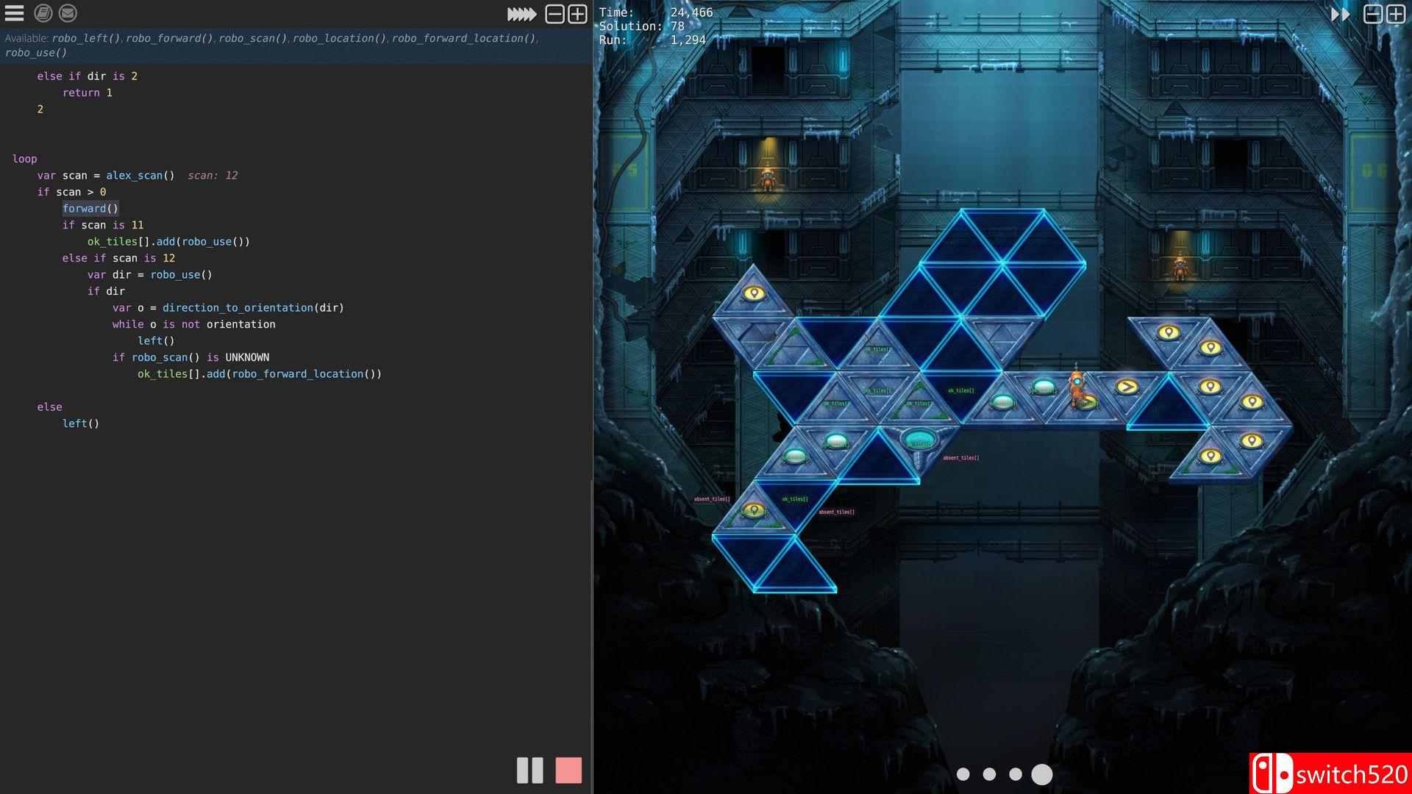Zoom out the game view with minus icon

[1372, 13]
